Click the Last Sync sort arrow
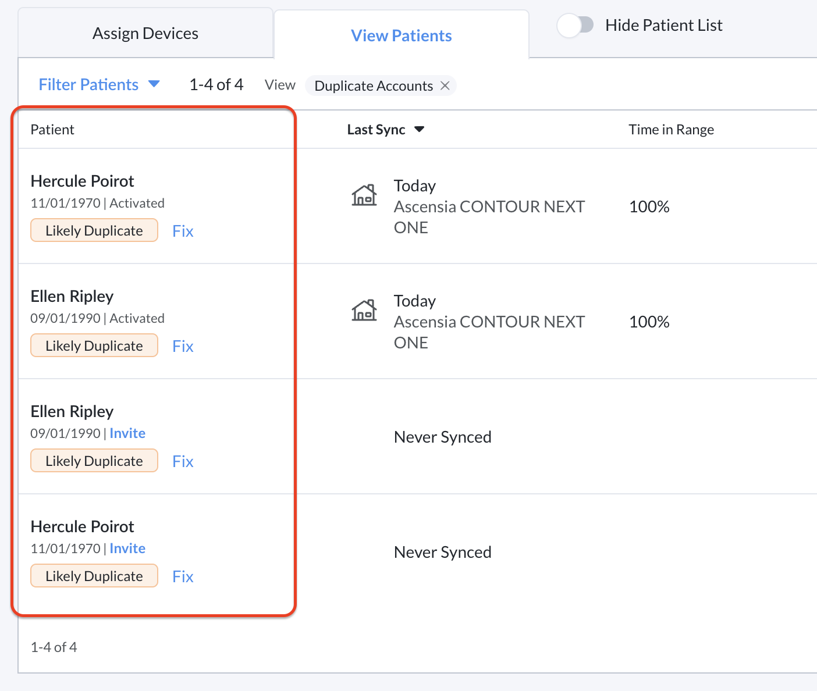Screen dimensions: 817x691 click(x=420, y=129)
